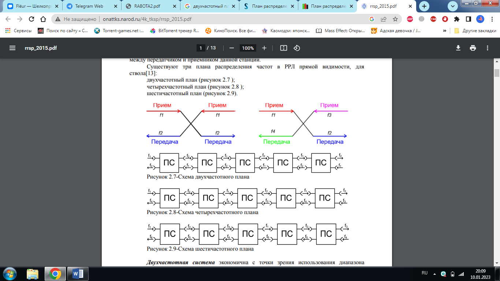
Task: Click the text Рисунок 2.7-Схема двухчастотного плана
Action: (198, 177)
